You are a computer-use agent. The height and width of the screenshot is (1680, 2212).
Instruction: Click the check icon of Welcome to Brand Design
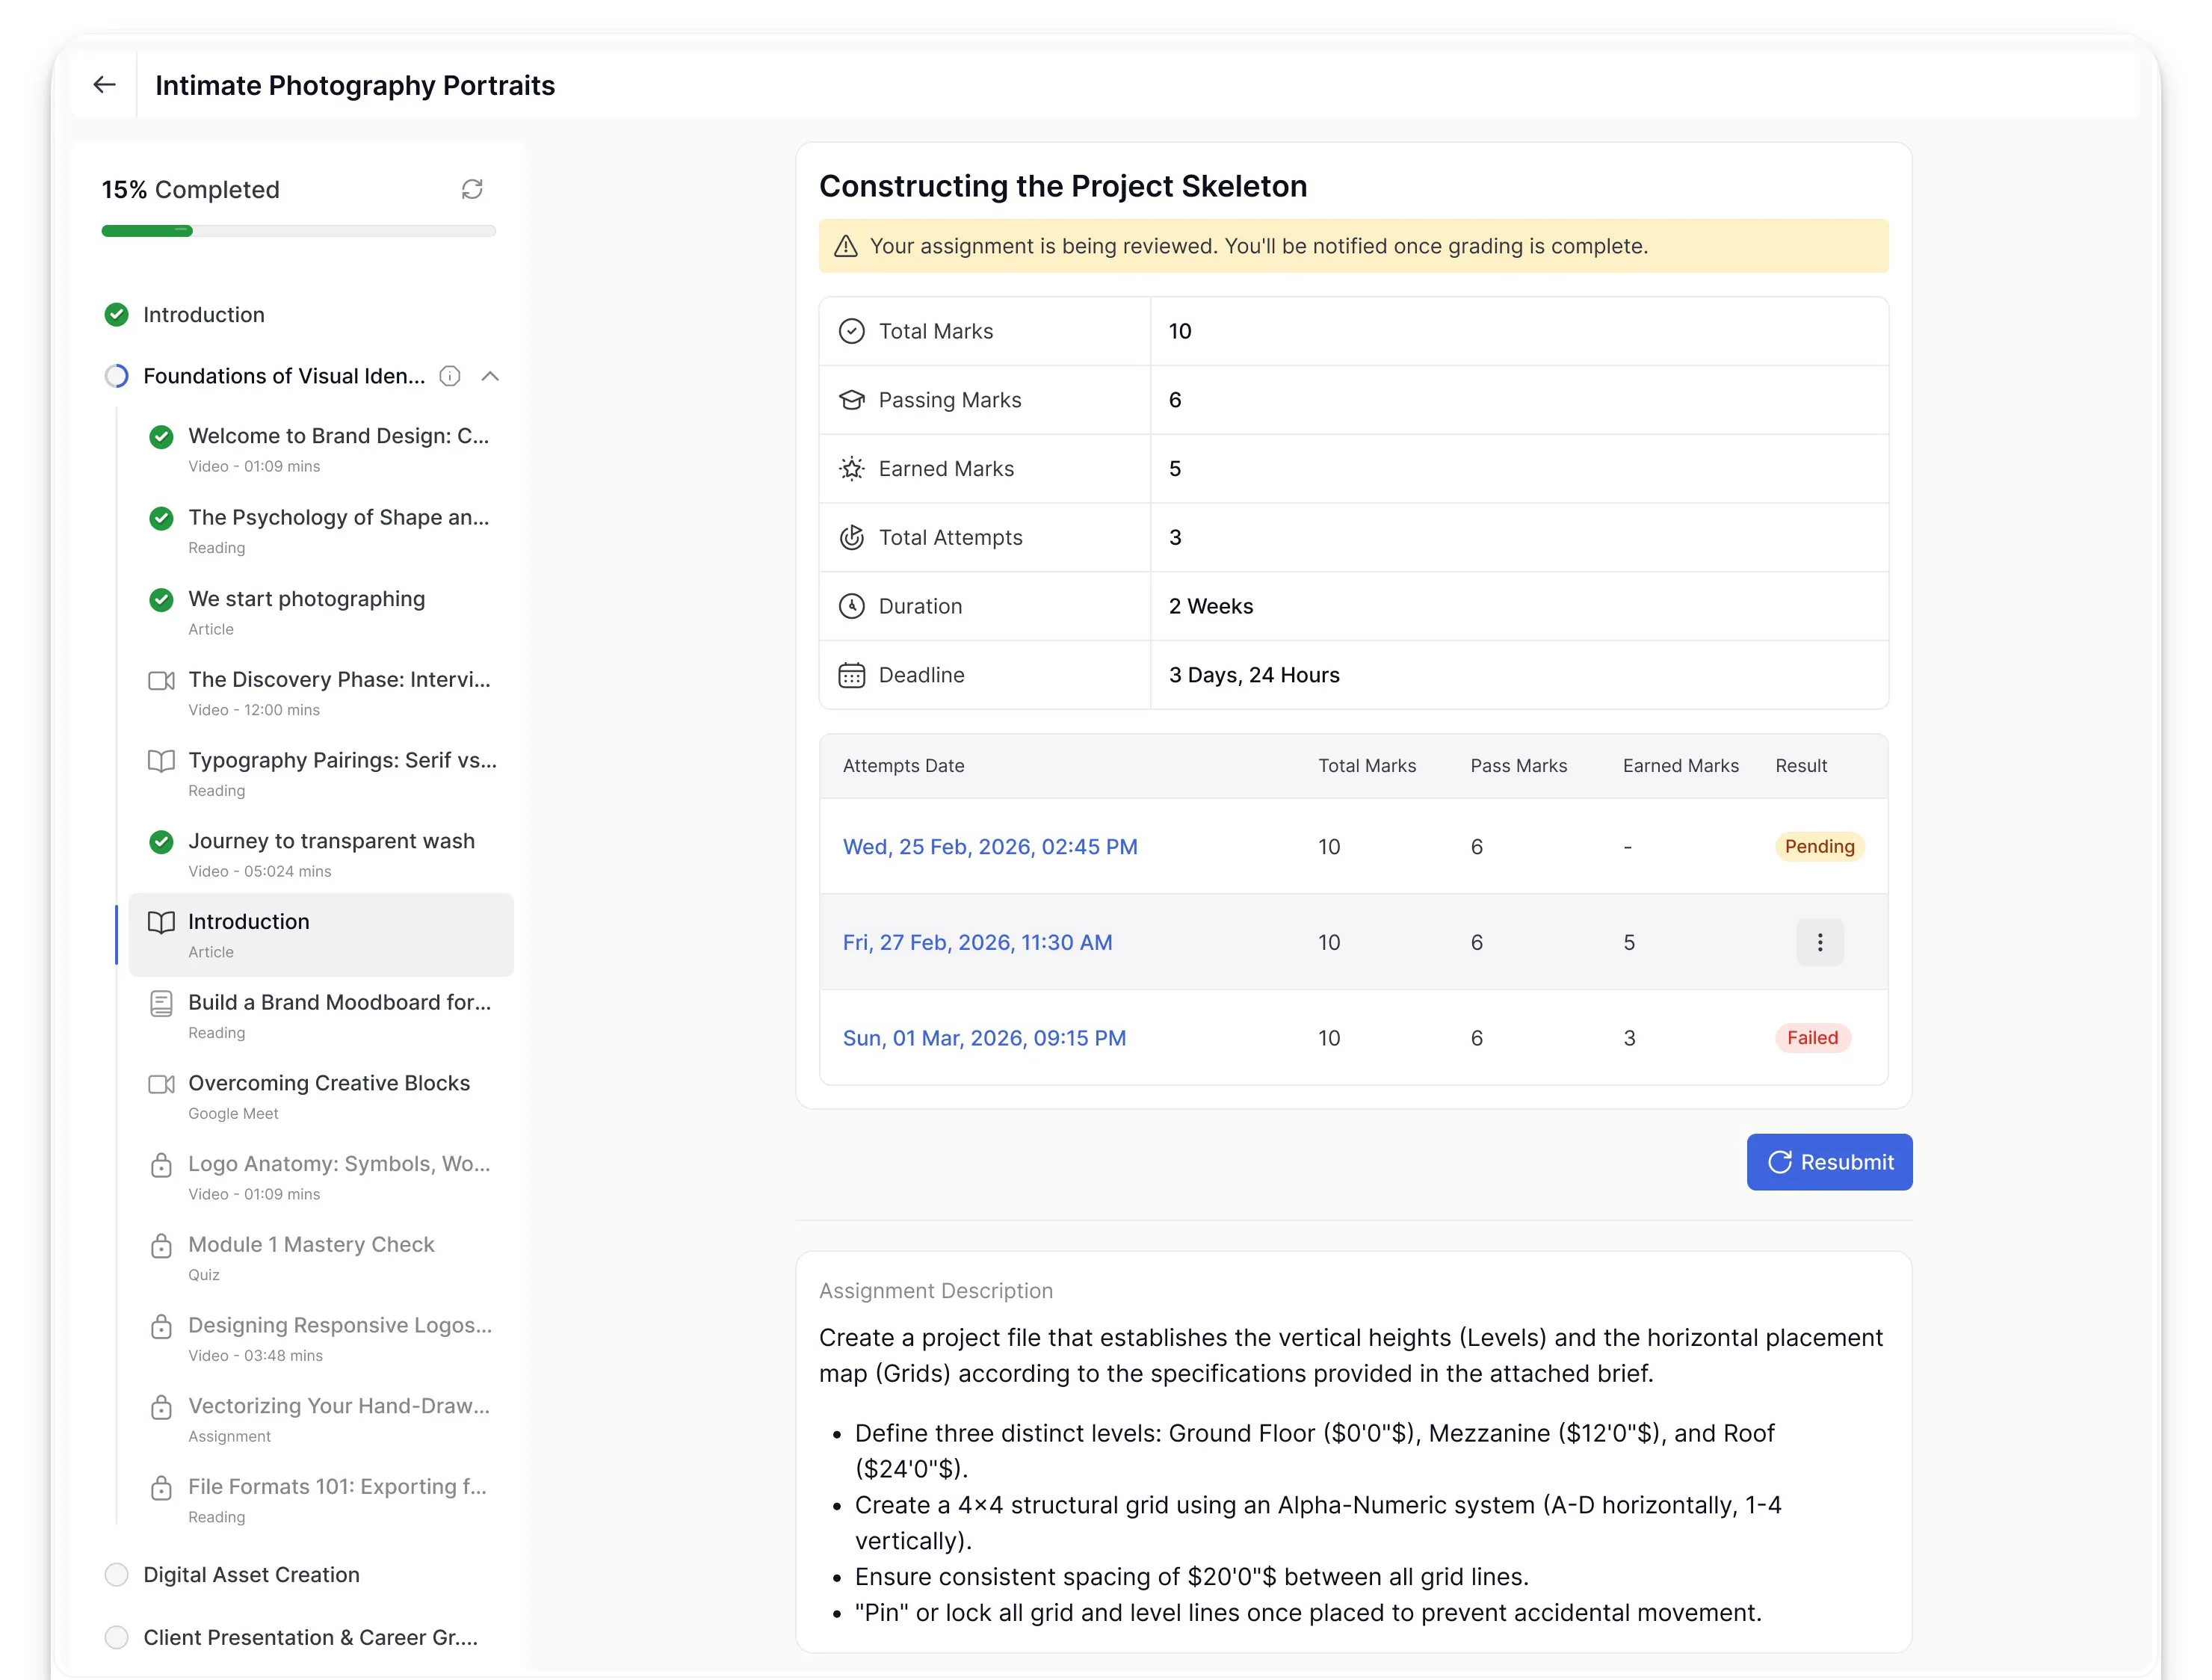click(x=161, y=437)
